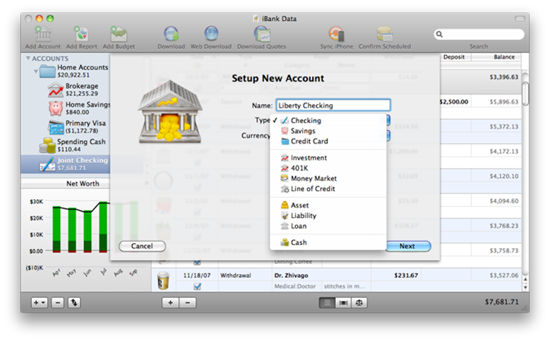
Task: Switch to the list view mode
Action: coord(327,302)
